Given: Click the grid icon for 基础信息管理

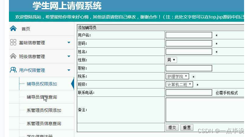Looking at the screenshot, I should click(13, 42).
